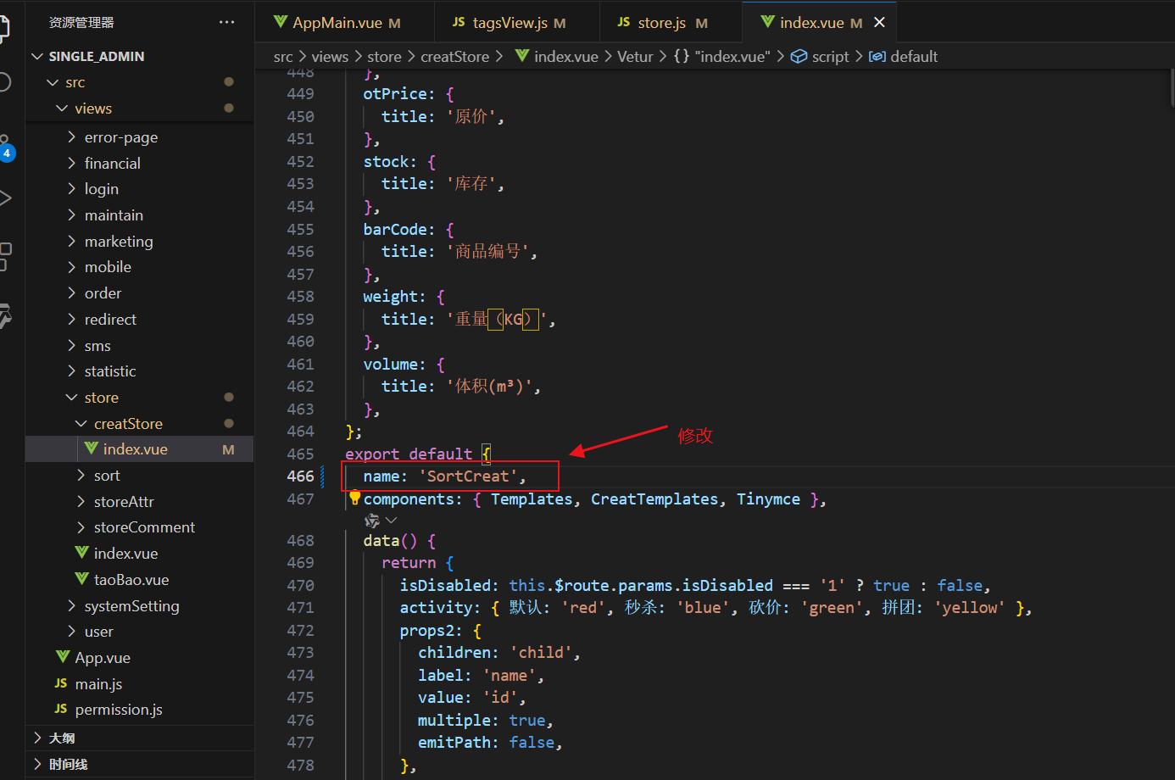Click breadcrumb segment creatStore
This screenshot has height=780, width=1175.
click(x=454, y=56)
